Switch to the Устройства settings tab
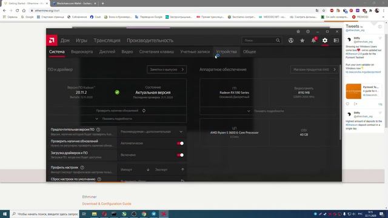388x218 pixels. (x=226, y=52)
